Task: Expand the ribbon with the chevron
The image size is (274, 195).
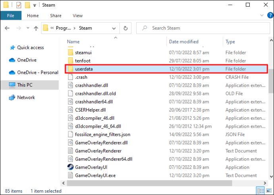Action: pos(262,15)
